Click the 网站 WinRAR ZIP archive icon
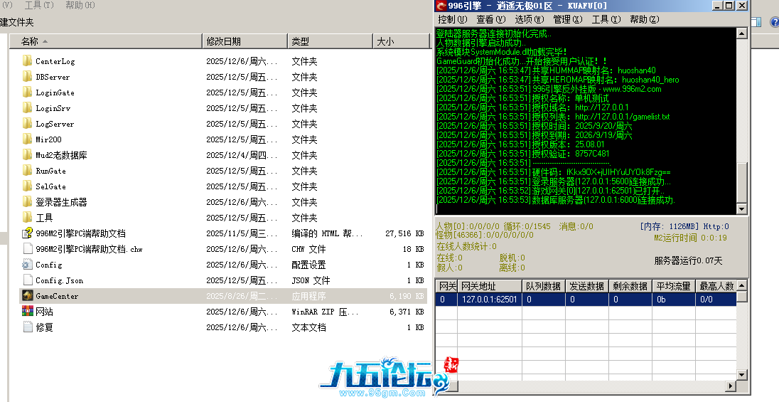 click(28, 312)
